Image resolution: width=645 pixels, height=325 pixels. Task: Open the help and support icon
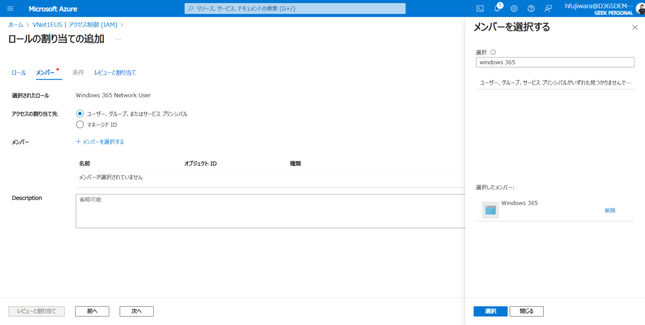point(531,8)
